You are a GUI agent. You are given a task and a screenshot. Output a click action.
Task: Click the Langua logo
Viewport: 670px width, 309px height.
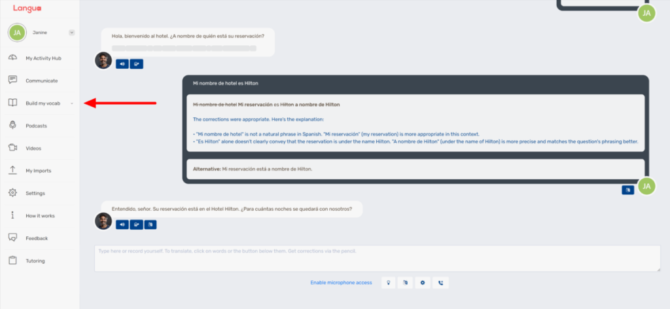[x=27, y=8]
